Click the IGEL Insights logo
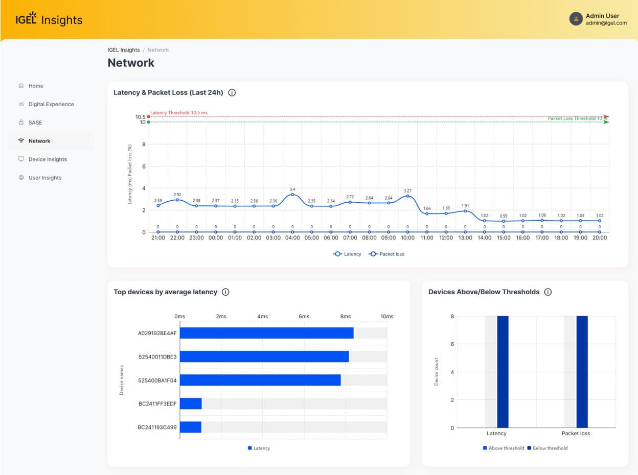This screenshot has width=638, height=475. [49, 19]
